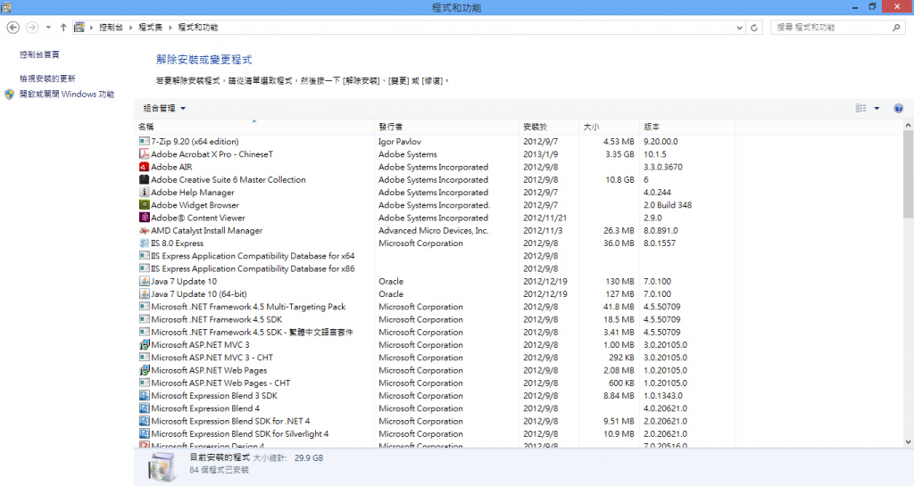This screenshot has height=486, width=914.
Task: Click the help question mark icon
Action: tap(898, 108)
